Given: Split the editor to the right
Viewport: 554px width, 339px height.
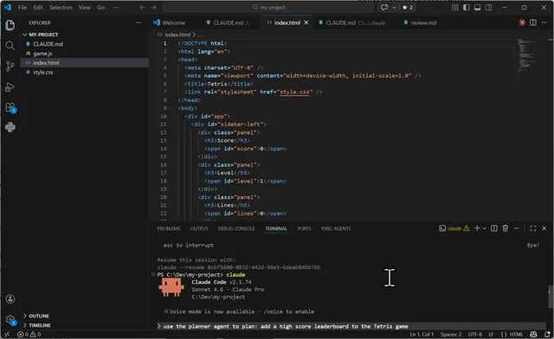Looking at the screenshot, I should click(533, 22).
